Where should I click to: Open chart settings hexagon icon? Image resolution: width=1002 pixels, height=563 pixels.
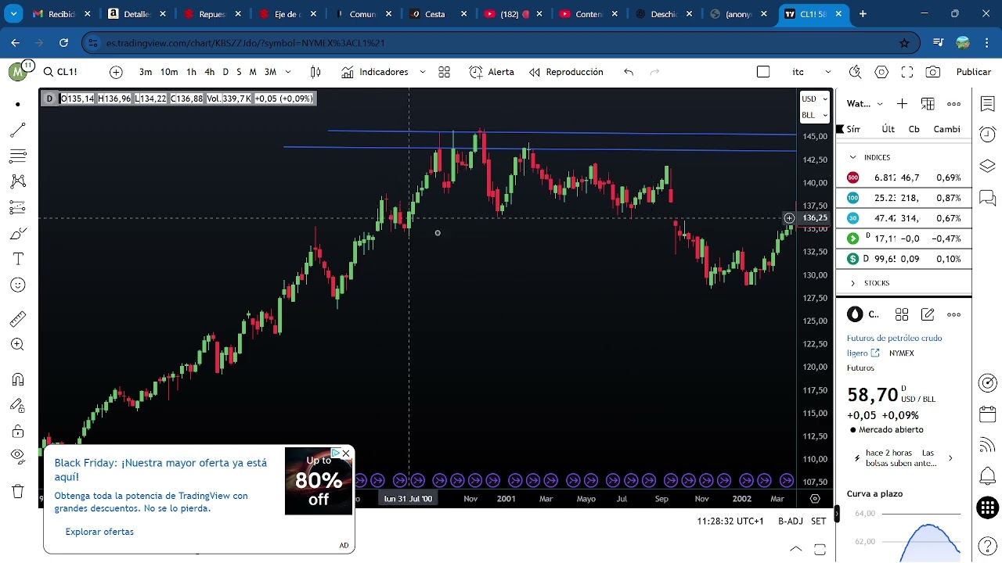pyautogui.click(x=881, y=72)
